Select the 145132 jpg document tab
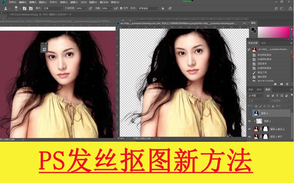 [x=39, y=14]
